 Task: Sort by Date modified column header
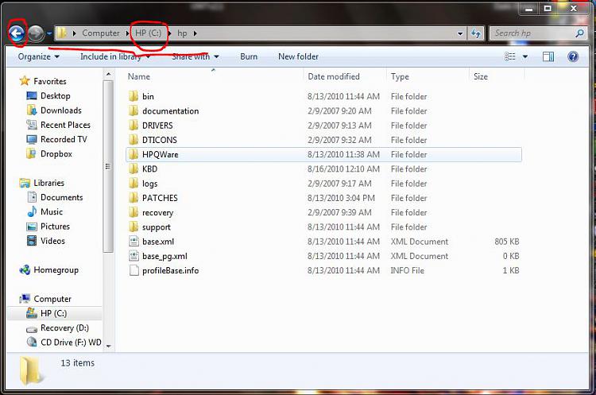tap(334, 76)
